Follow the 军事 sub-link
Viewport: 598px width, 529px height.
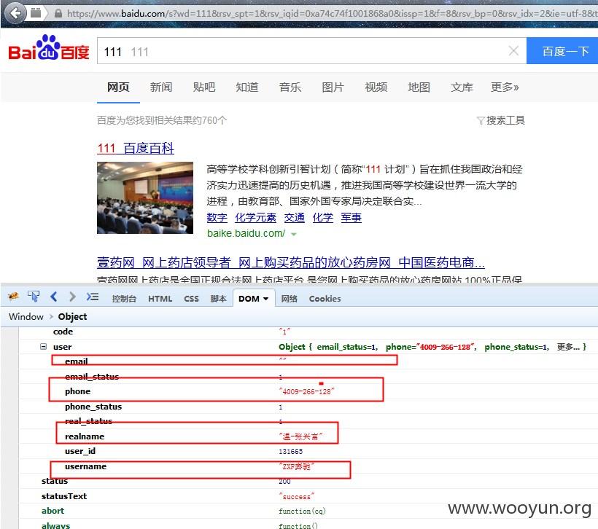pyautogui.click(x=352, y=217)
